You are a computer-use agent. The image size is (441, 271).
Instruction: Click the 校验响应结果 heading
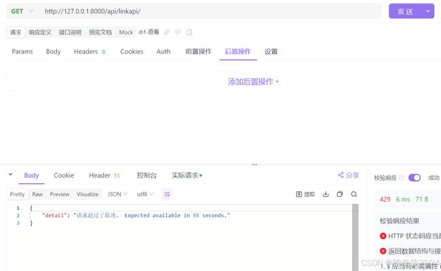click(x=400, y=221)
